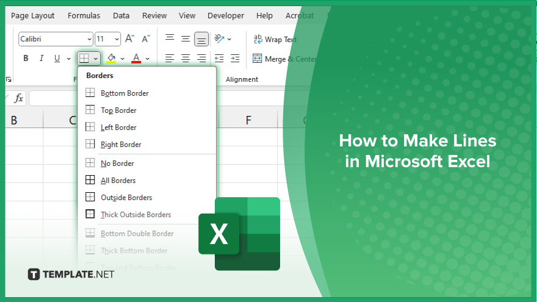Open the Calibri font name dropdown
The width and height of the screenshot is (537, 302).
[89, 39]
